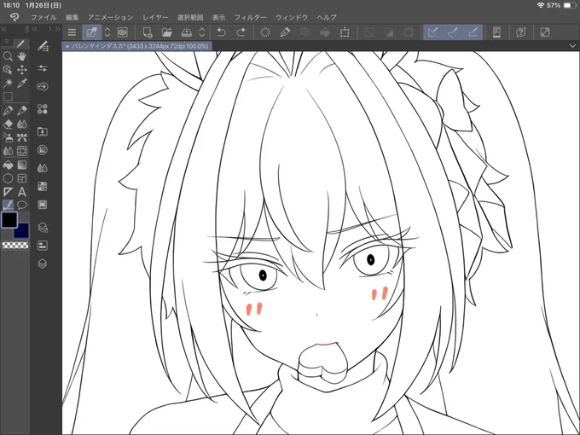580x435 pixels.
Task: Pick the Eyedropper tool
Action: pyautogui.click(x=22, y=83)
